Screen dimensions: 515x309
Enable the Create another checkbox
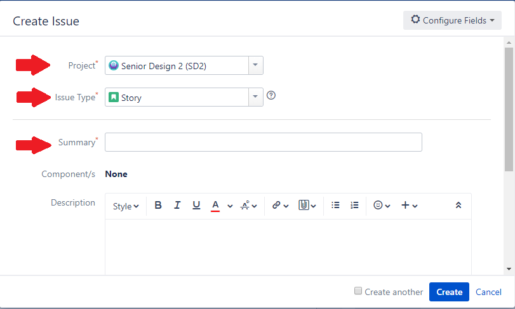click(358, 291)
